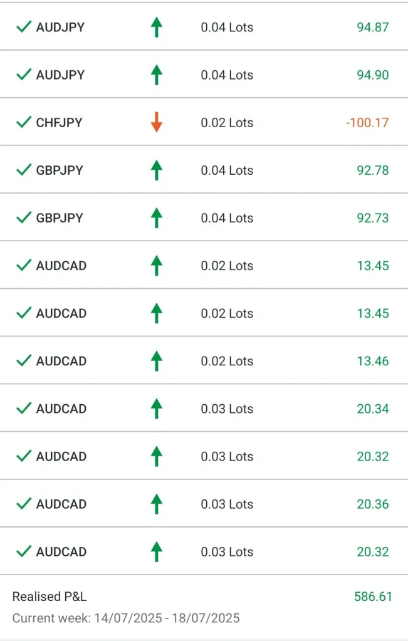Click the Realised P&L label
The image size is (408, 641).
pyautogui.click(x=50, y=597)
